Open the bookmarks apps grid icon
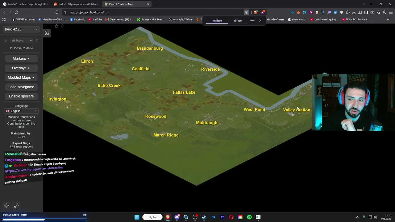Viewport: 395px width, 222px height. pos(4,19)
